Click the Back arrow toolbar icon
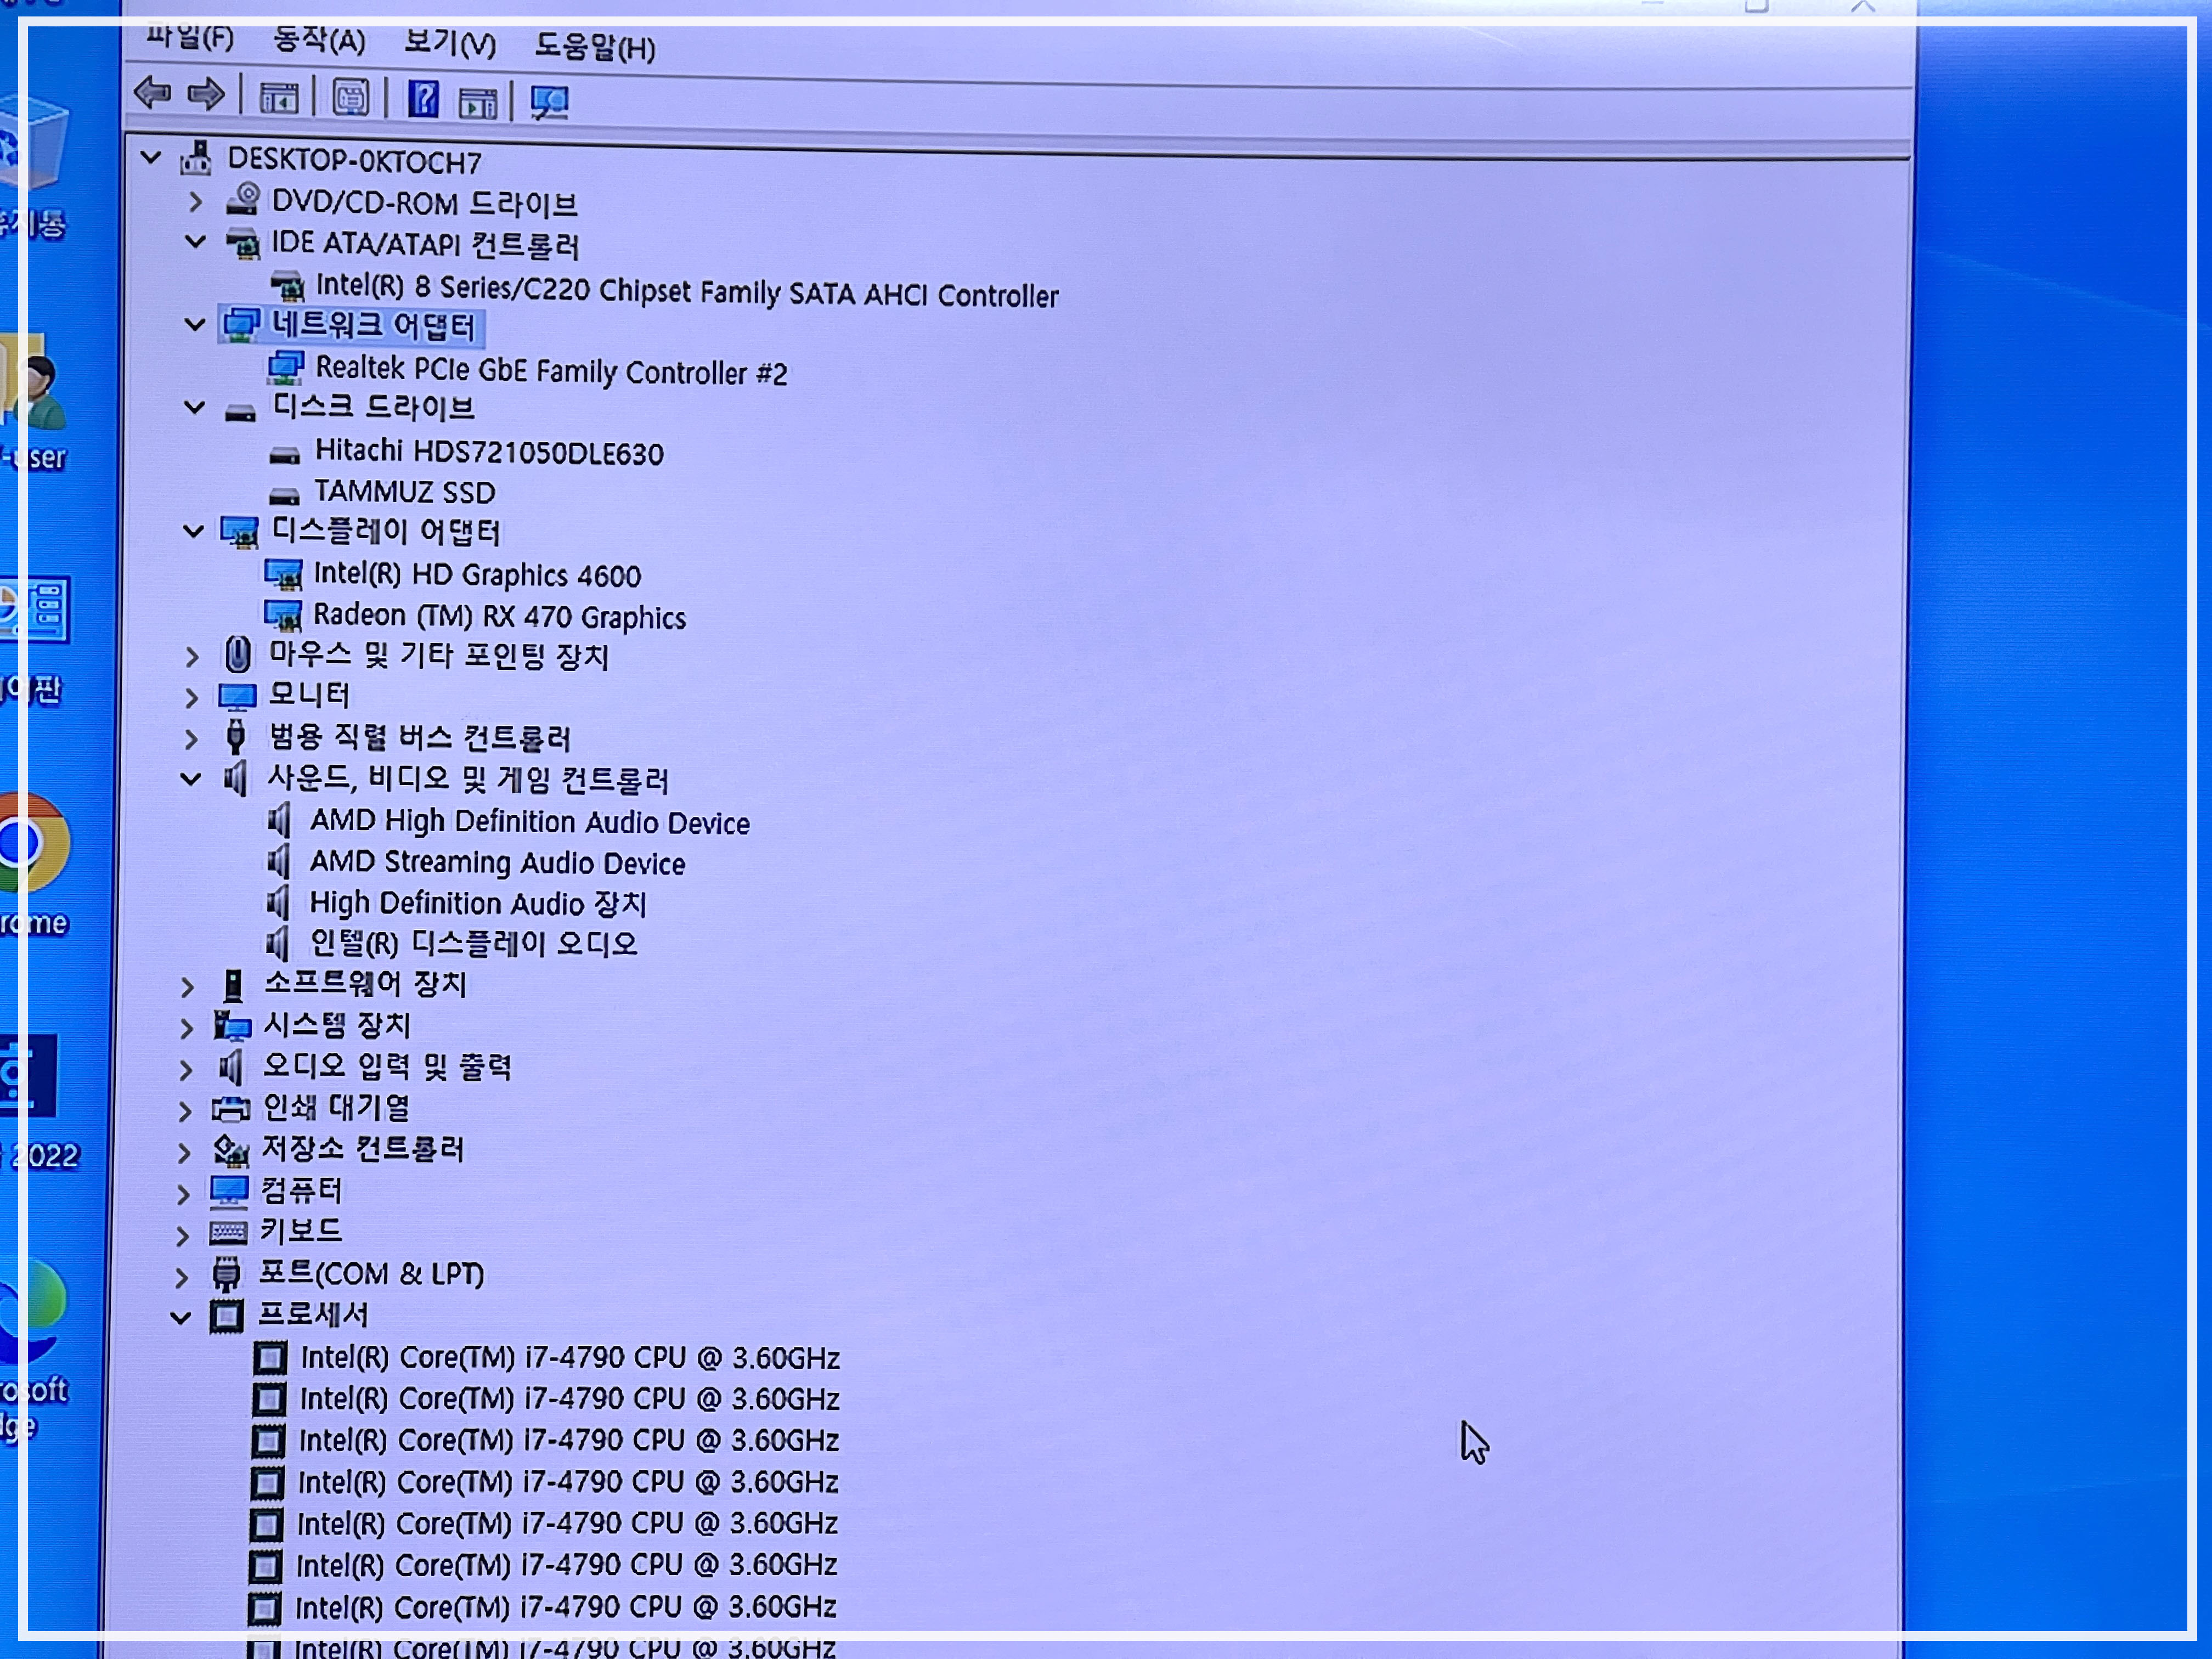The image size is (2212, 1659). 152,93
